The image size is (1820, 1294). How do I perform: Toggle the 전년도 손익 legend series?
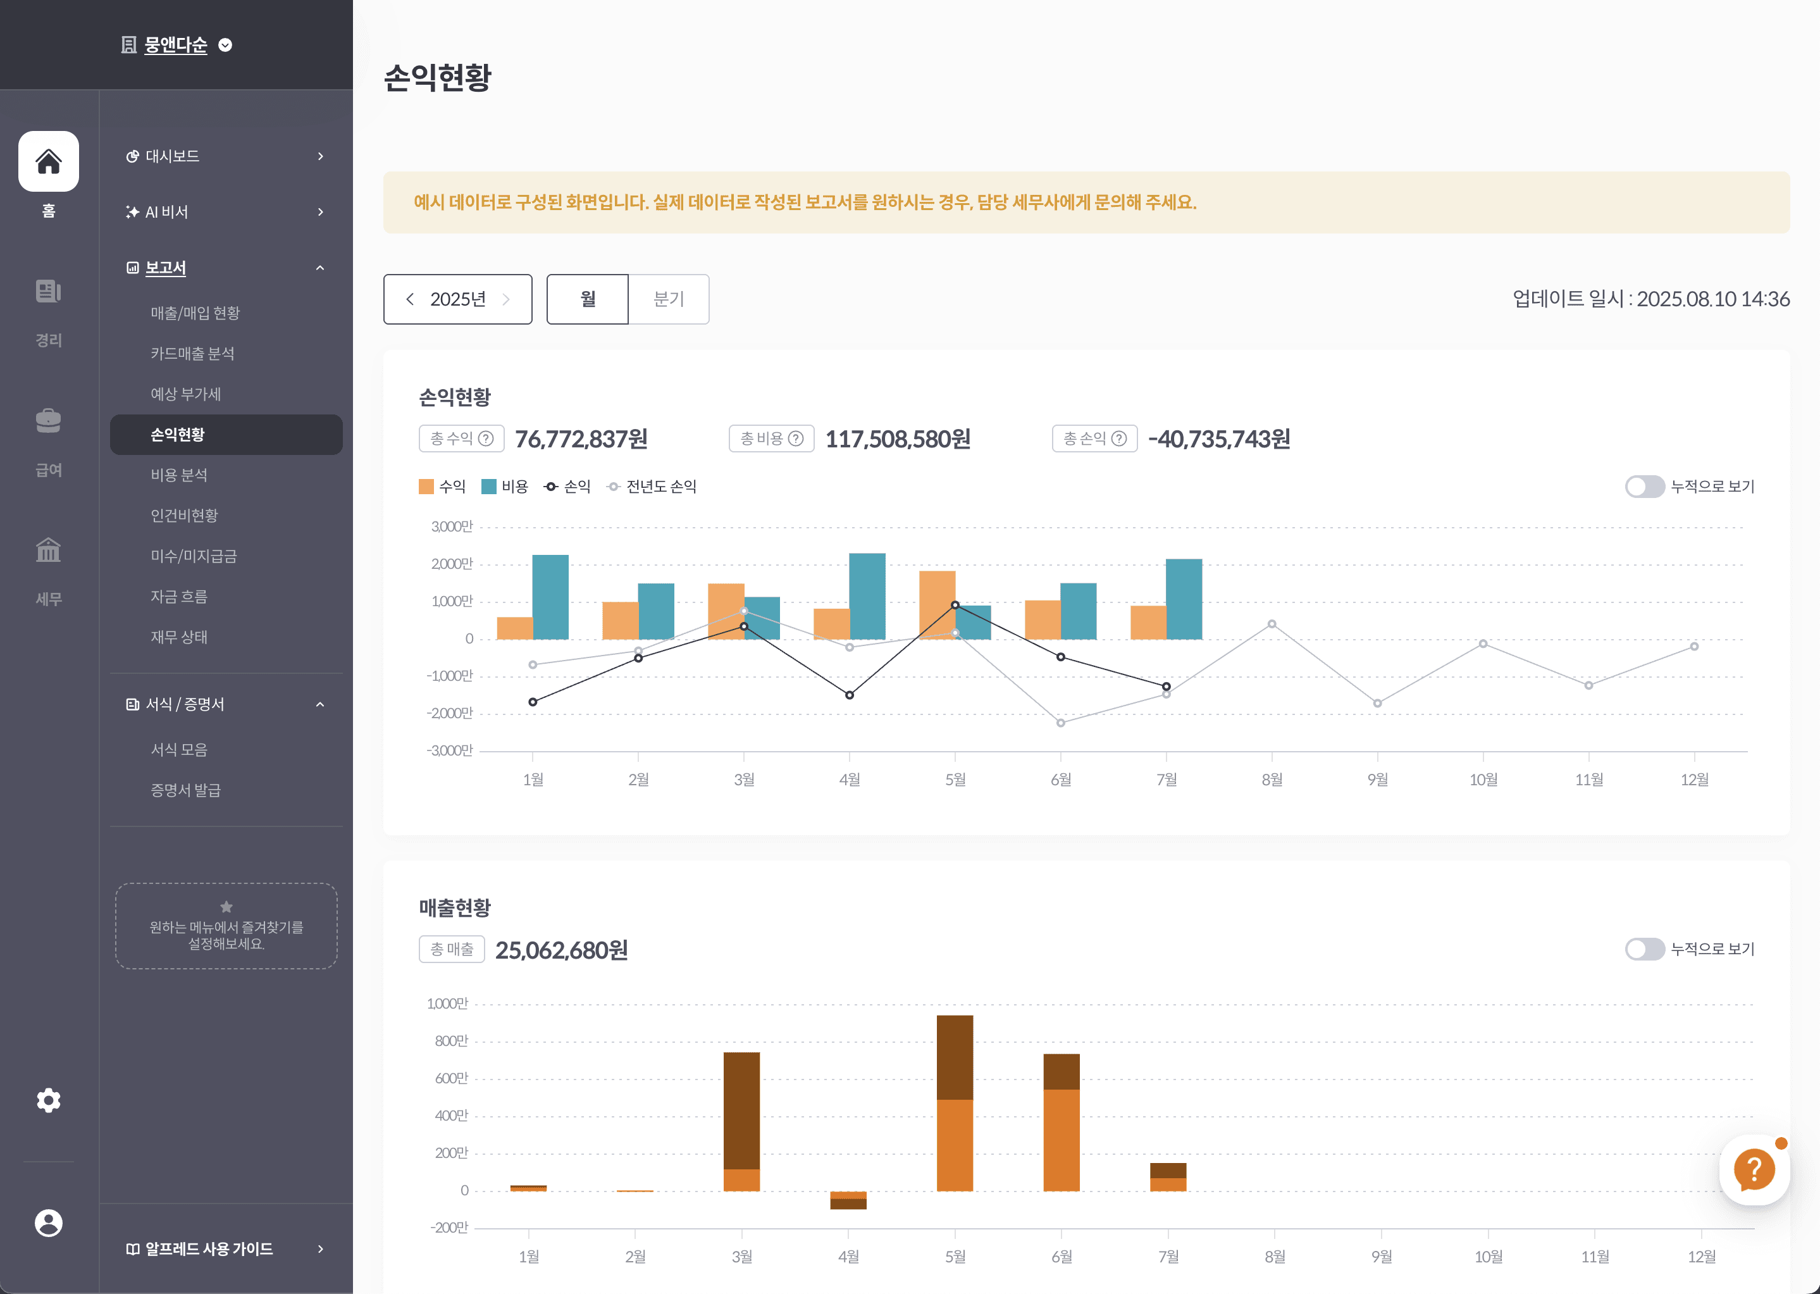tap(652, 486)
